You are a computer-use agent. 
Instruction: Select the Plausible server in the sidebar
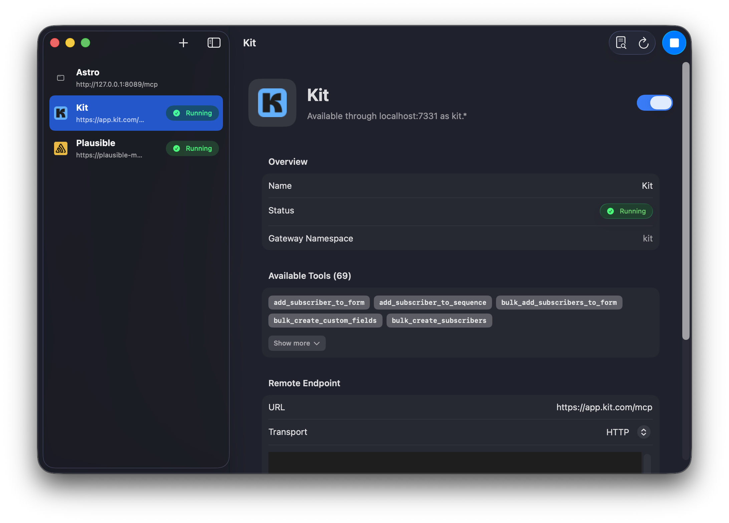tap(136, 148)
